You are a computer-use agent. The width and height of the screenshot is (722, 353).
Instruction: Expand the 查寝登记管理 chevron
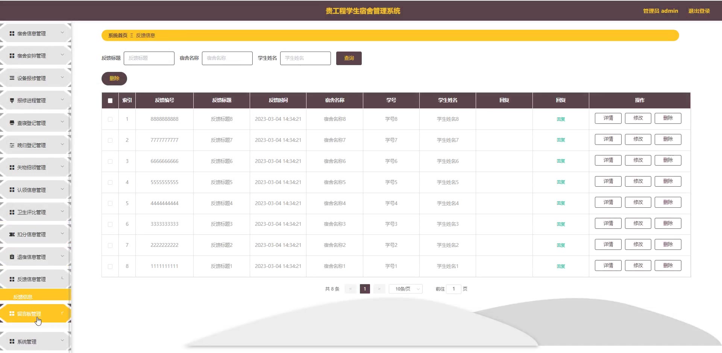(x=62, y=122)
